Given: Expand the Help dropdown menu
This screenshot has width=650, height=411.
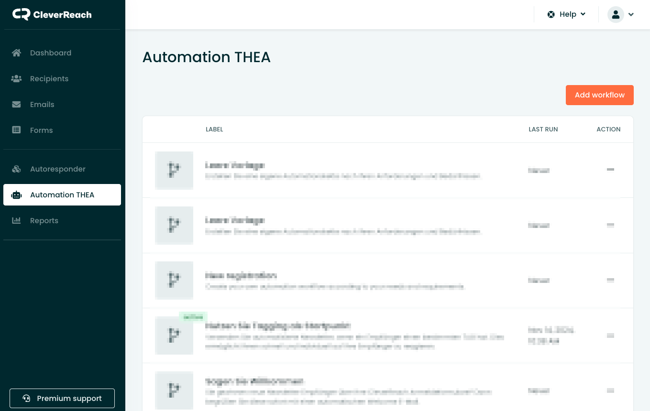Looking at the screenshot, I should point(567,14).
